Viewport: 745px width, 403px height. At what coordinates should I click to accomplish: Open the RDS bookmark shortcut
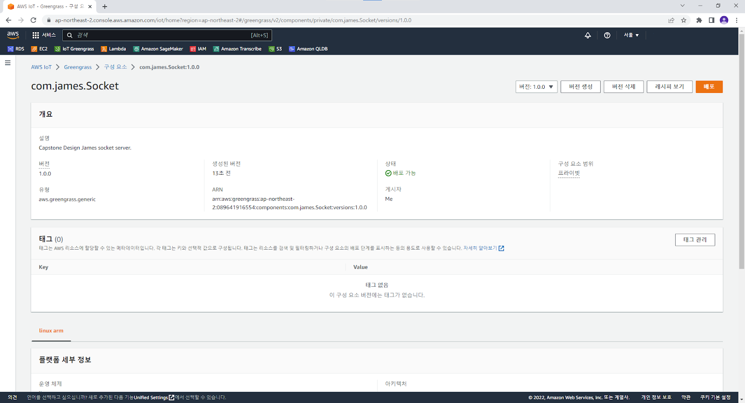16,49
